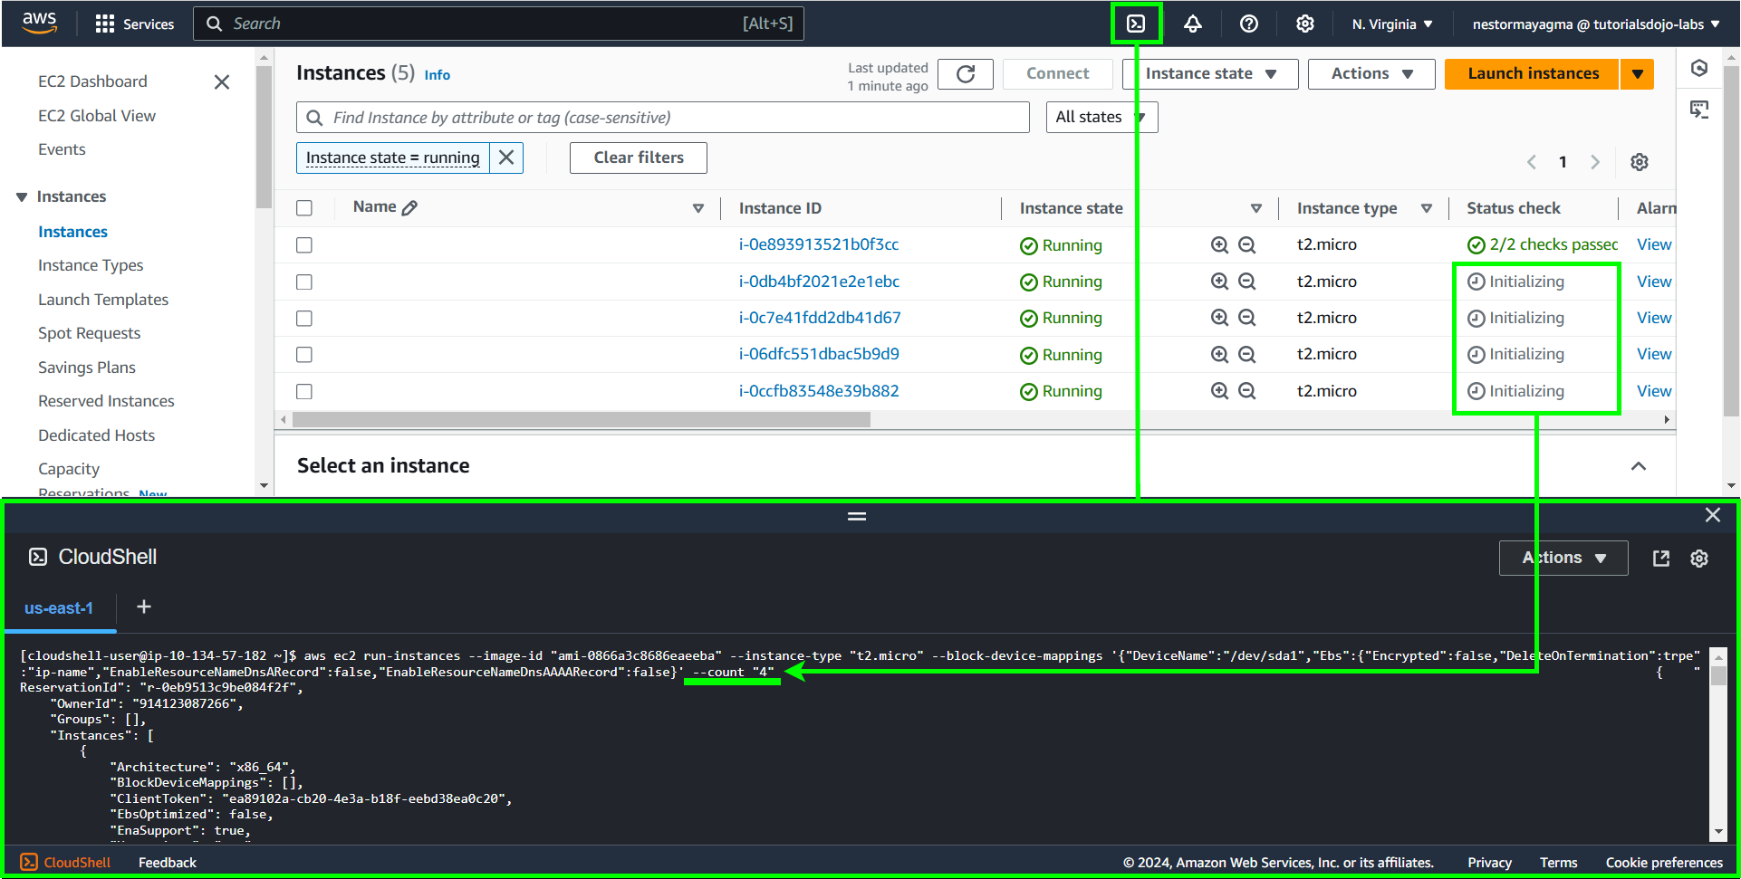The image size is (1741, 879).
Task: Open the CloudShell Actions dropdown
Action: coord(1563,559)
